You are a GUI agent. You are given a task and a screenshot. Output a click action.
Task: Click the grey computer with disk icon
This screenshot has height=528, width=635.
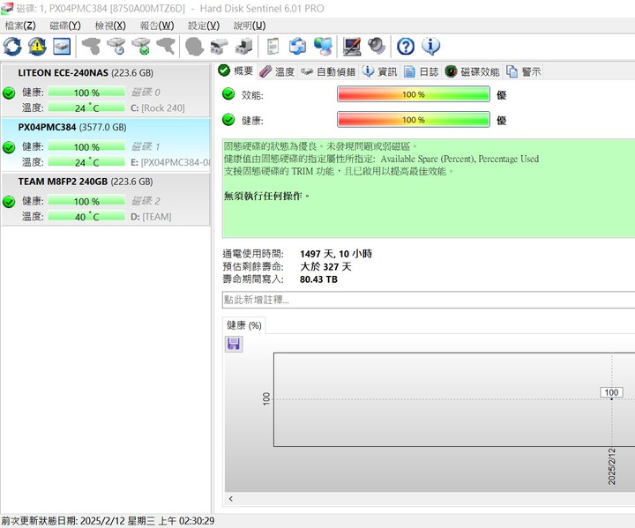pos(243,46)
